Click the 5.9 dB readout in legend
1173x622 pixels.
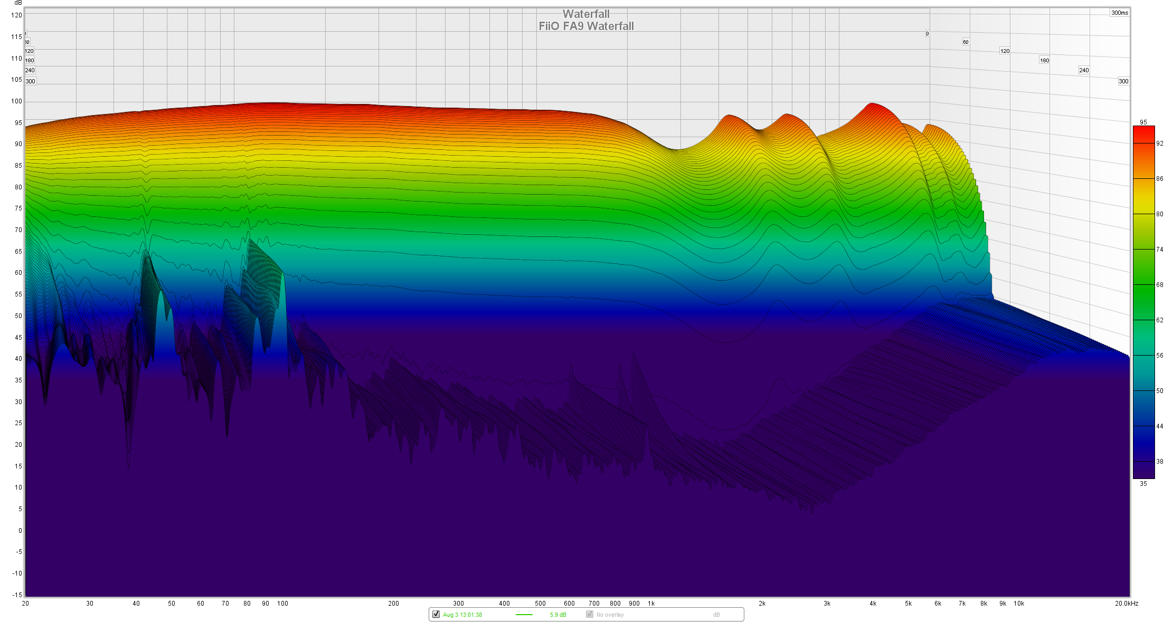(x=557, y=615)
